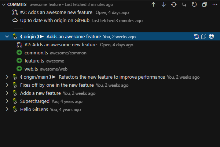
Task: Open the feature.ts changed file
Action: pyautogui.click(x=34, y=61)
